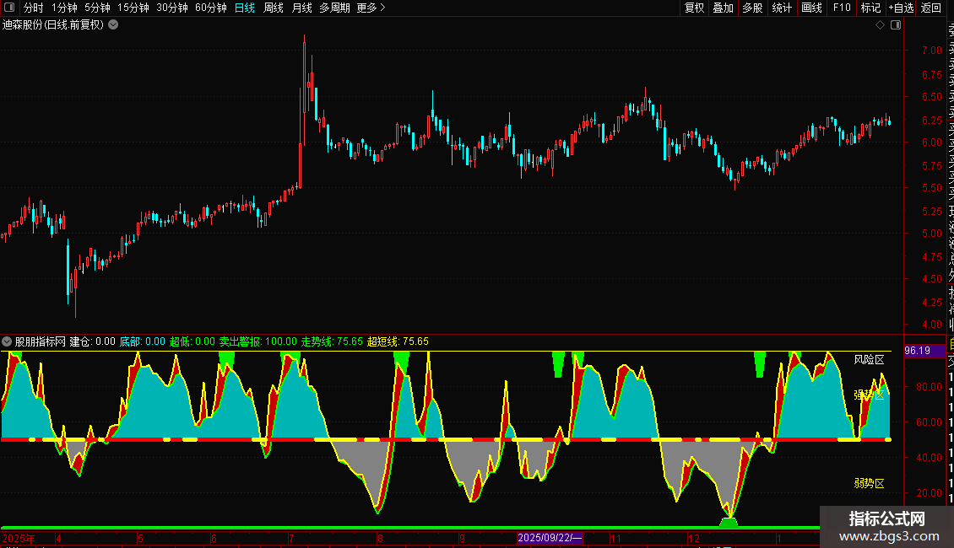Click the green bottom signal triangle near month 12
954x548 pixels.
(x=729, y=522)
